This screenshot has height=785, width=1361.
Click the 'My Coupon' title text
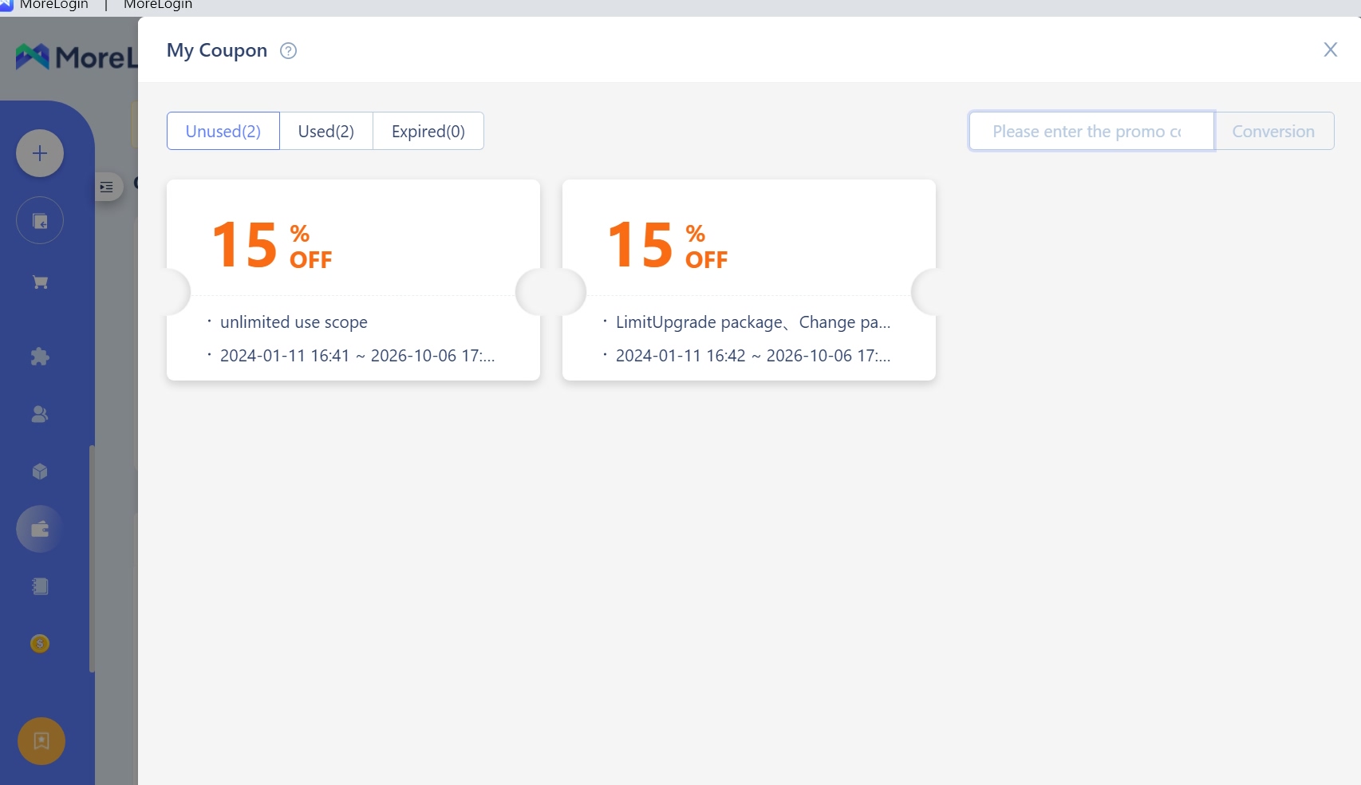click(x=217, y=50)
